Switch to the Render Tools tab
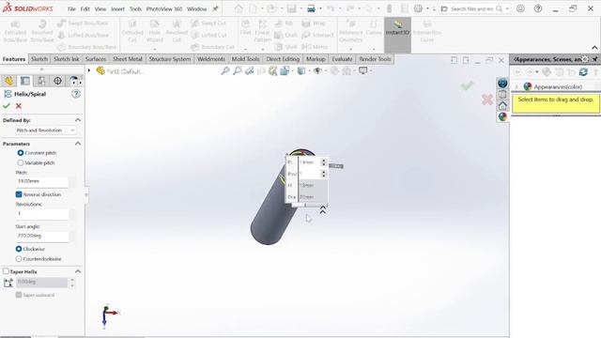 point(375,59)
